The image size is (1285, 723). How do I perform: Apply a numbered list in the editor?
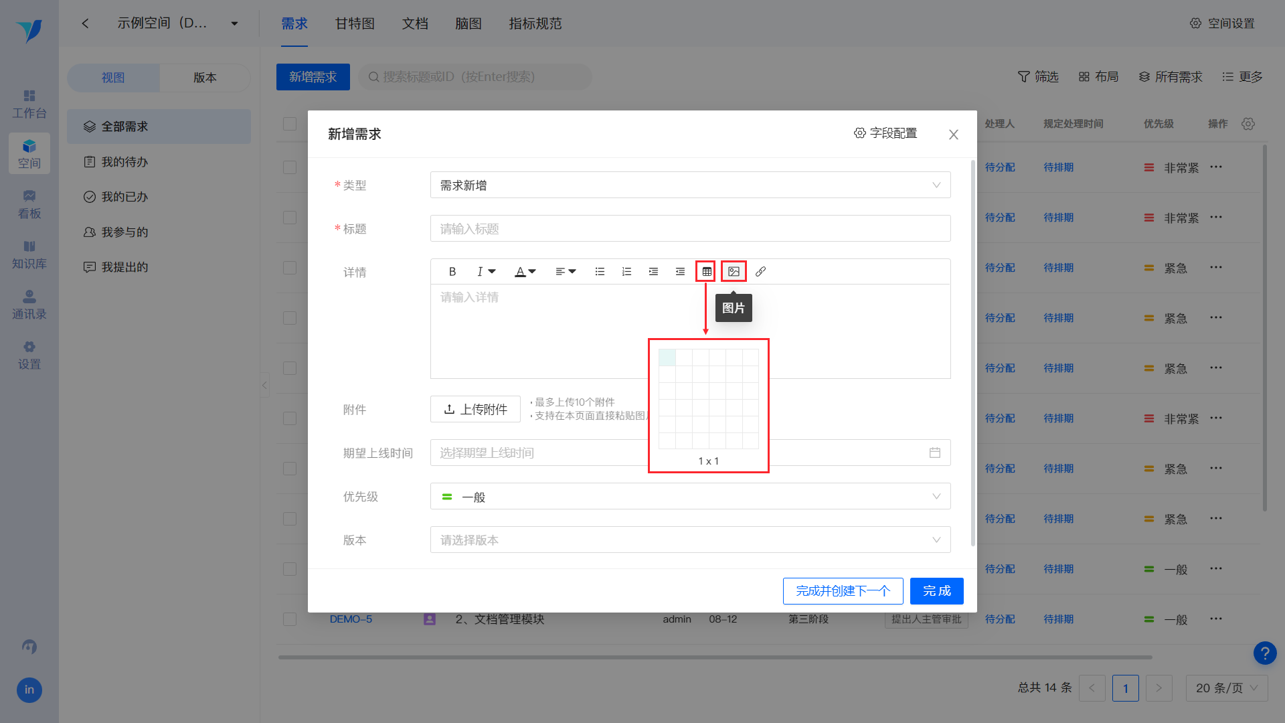click(x=626, y=271)
